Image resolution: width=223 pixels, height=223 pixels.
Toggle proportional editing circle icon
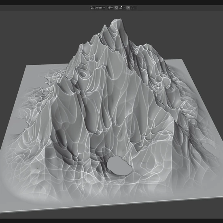click(128, 8)
